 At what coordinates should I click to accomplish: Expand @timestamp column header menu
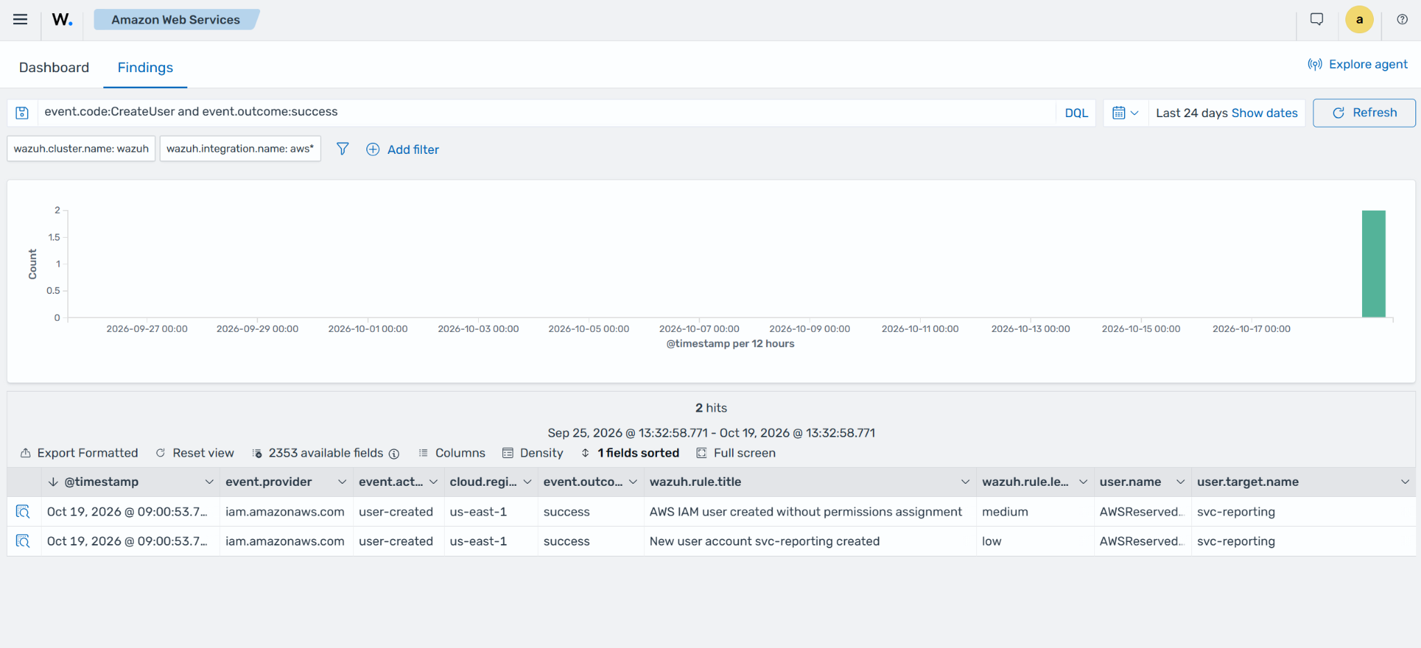pyautogui.click(x=209, y=482)
